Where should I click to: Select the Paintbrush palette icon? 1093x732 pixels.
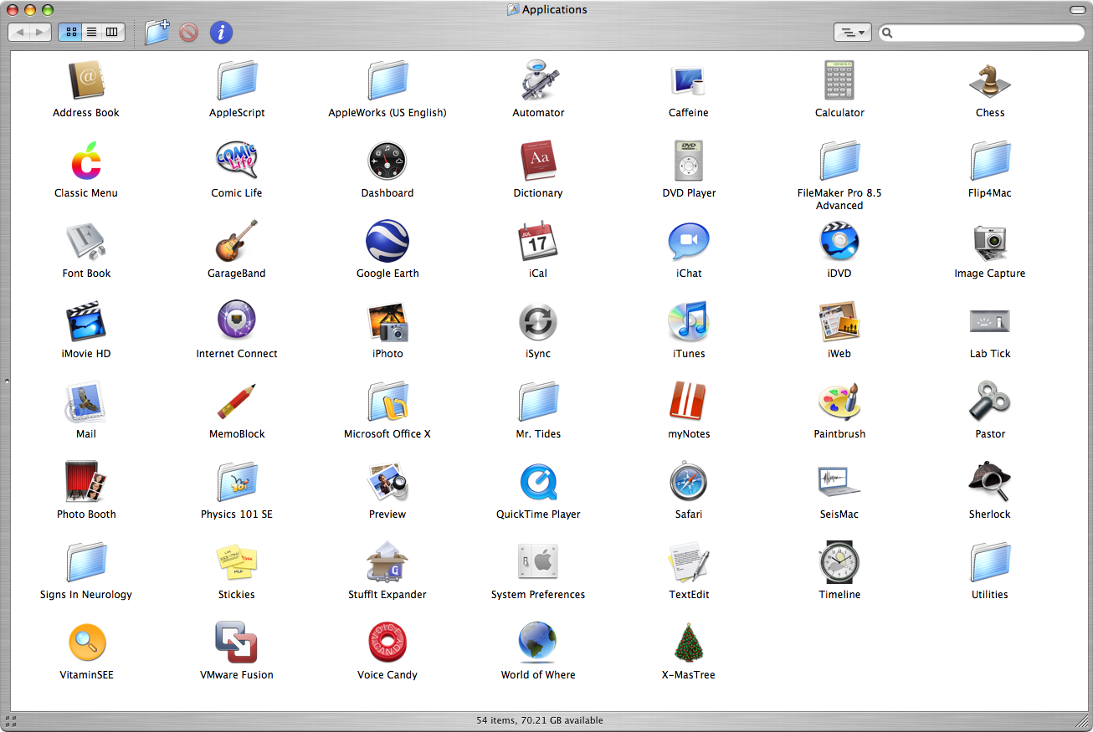pos(839,402)
